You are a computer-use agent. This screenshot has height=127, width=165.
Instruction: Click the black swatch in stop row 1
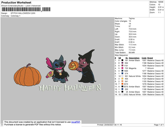tap(122, 60)
